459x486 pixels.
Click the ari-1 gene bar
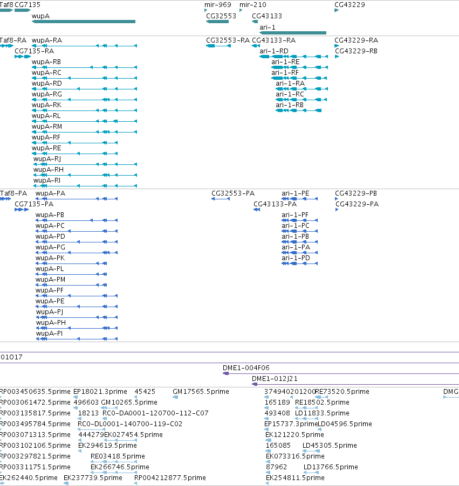(293, 32)
